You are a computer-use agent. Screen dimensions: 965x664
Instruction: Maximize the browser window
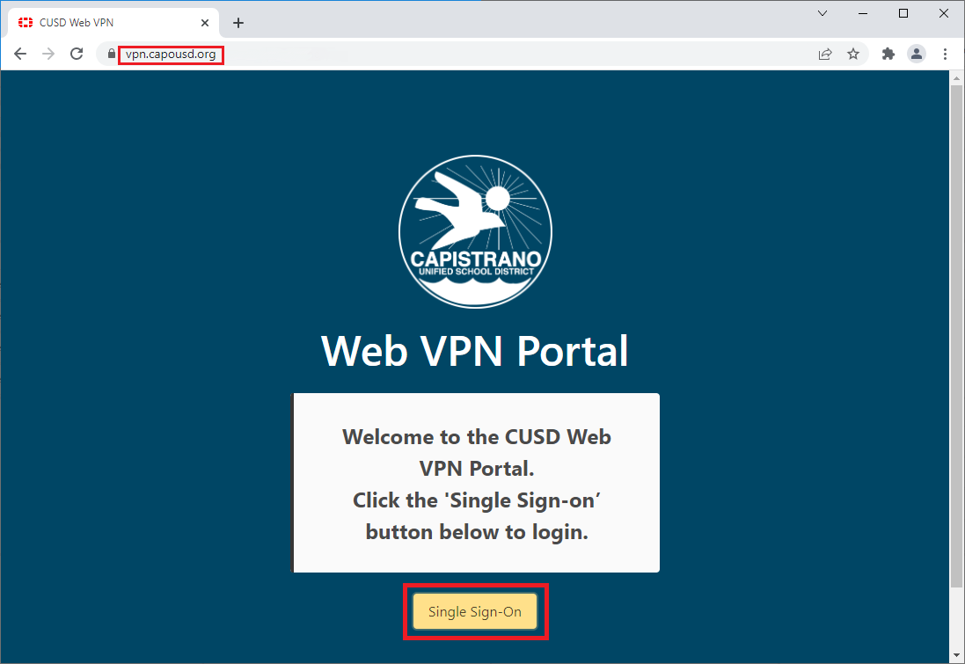point(903,13)
